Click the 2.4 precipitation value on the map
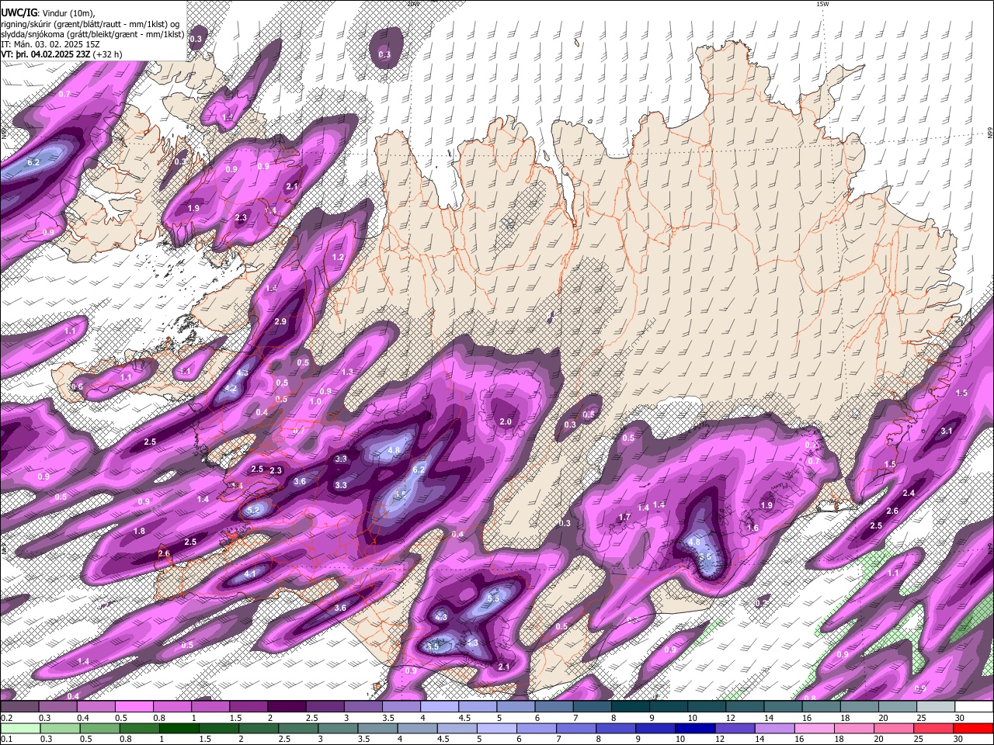 (x=909, y=493)
